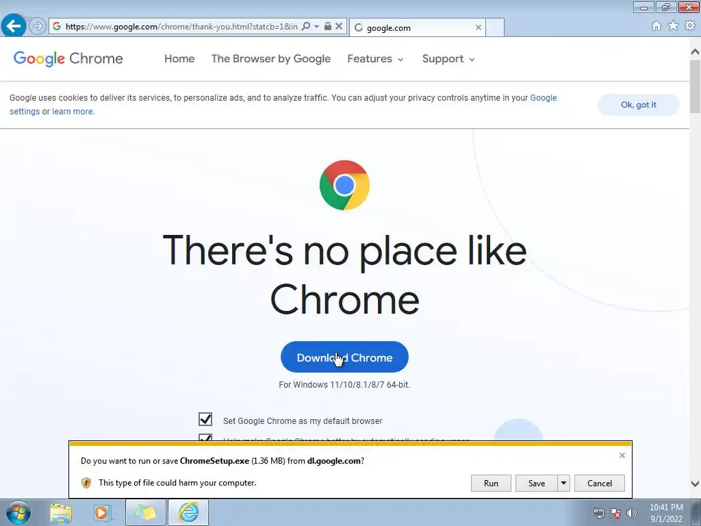The height and width of the screenshot is (526, 701).
Task: Click the Google Chrome logo header
Action: pos(68,59)
